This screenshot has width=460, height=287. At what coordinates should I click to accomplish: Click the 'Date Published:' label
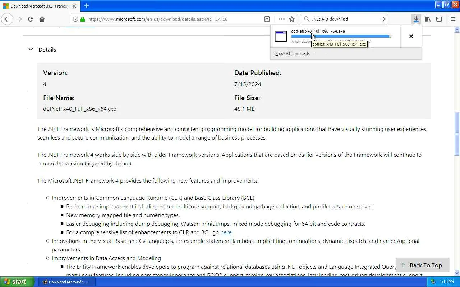[258, 73]
